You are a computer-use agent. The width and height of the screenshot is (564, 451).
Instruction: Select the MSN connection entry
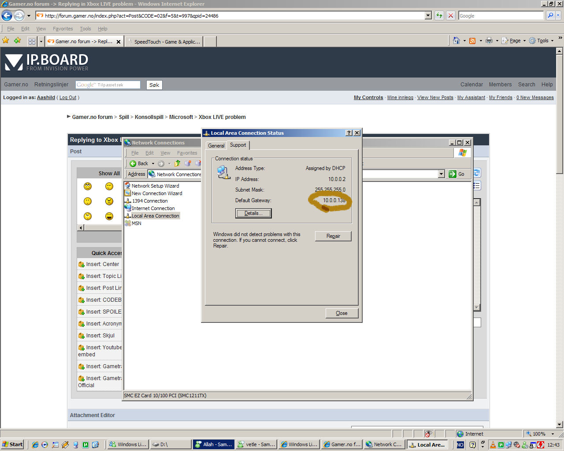pyautogui.click(x=133, y=223)
